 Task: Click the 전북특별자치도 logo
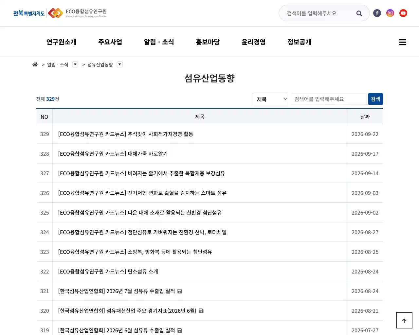tap(29, 13)
